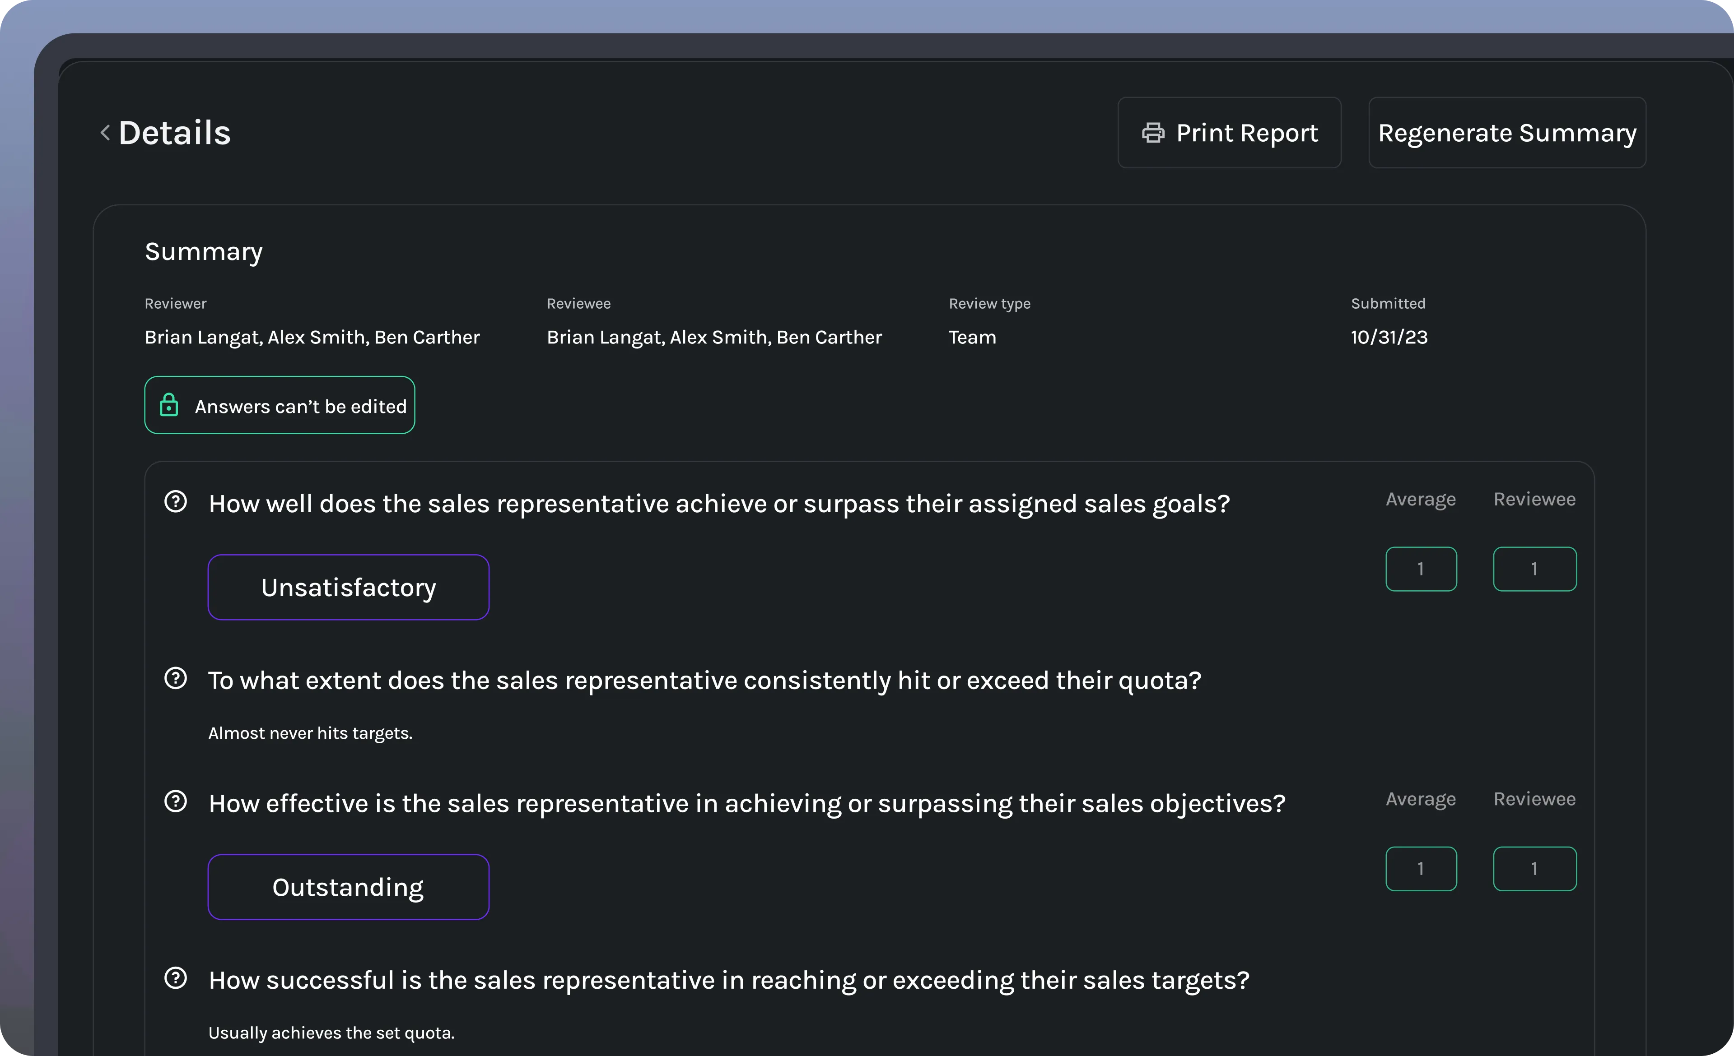Click the green lock icon
The width and height of the screenshot is (1734, 1056).
tap(169, 406)
